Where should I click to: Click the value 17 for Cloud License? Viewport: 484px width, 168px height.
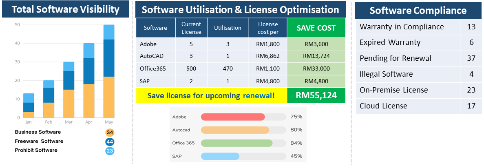pos(471,106)
